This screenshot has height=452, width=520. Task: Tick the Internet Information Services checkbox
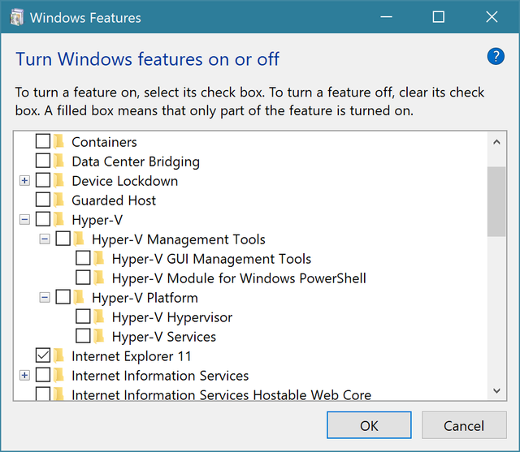(43, 375)
